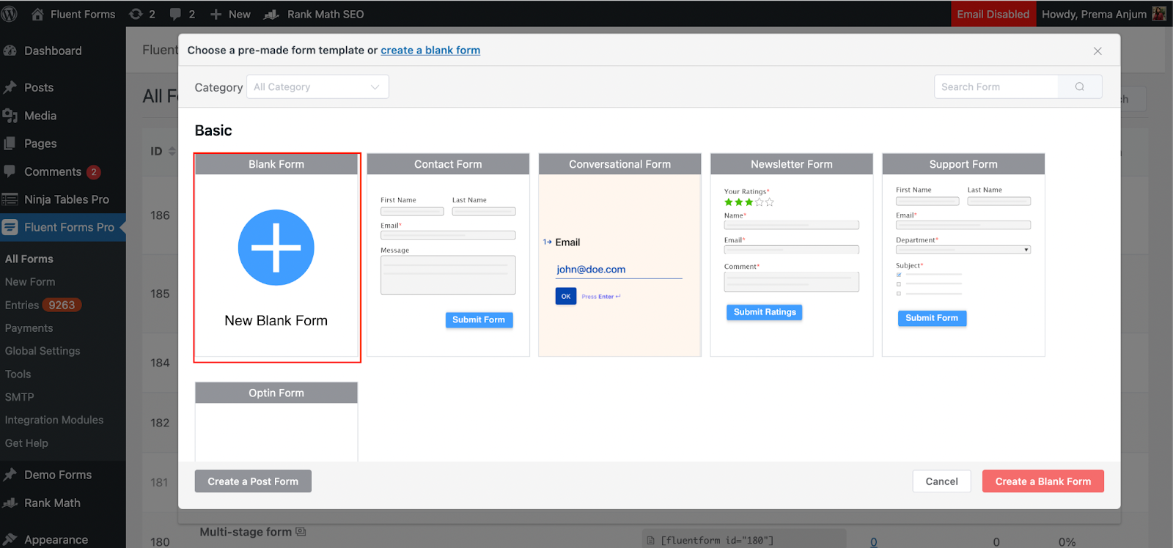The width and height of the screenshot is (1173, 548).
Task: Click the plus New icon in admin bar
Action: coord(216,14)
